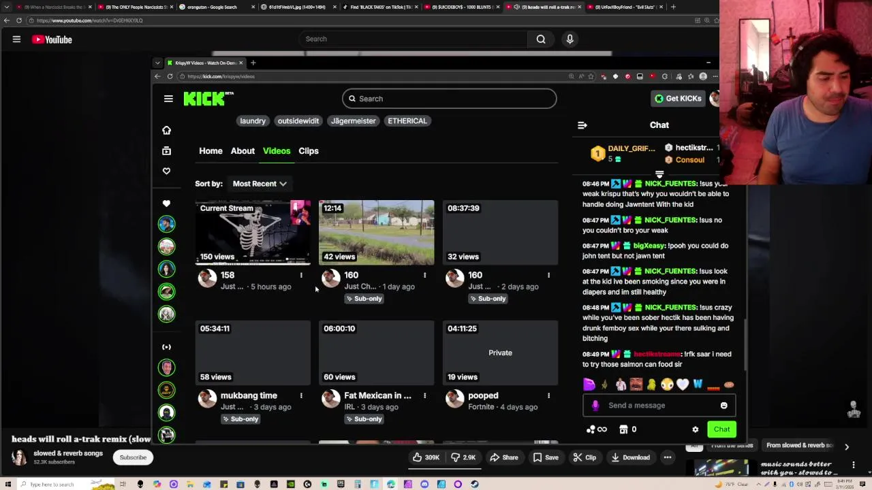The image size is (872, 490).
Task: Like the YouTube video
Action: coord(426,457)
